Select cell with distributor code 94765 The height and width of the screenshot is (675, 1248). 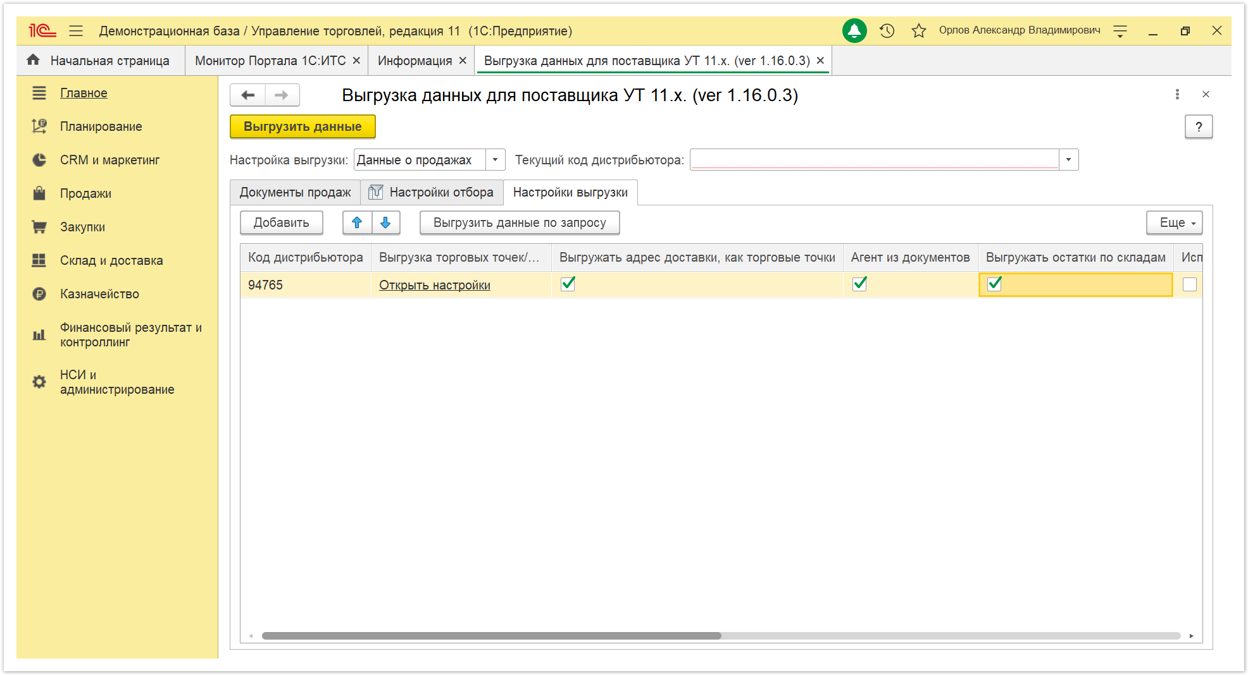pyautogui.click(x=306, y=285)
